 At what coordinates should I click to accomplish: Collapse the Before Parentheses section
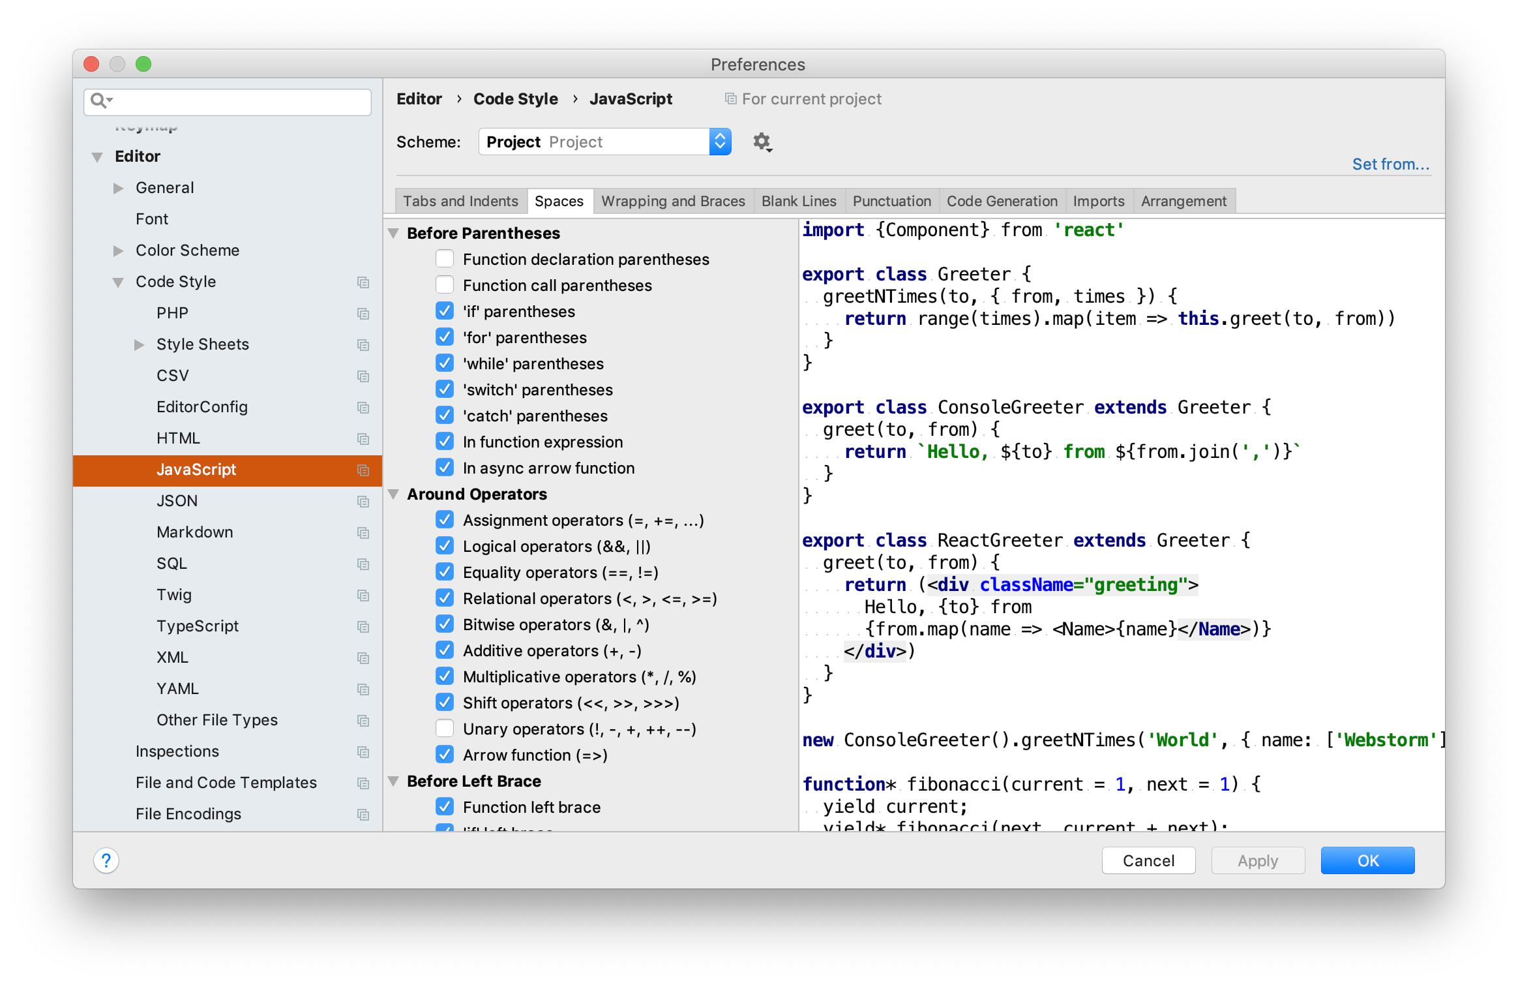click(x=394, y=234)
